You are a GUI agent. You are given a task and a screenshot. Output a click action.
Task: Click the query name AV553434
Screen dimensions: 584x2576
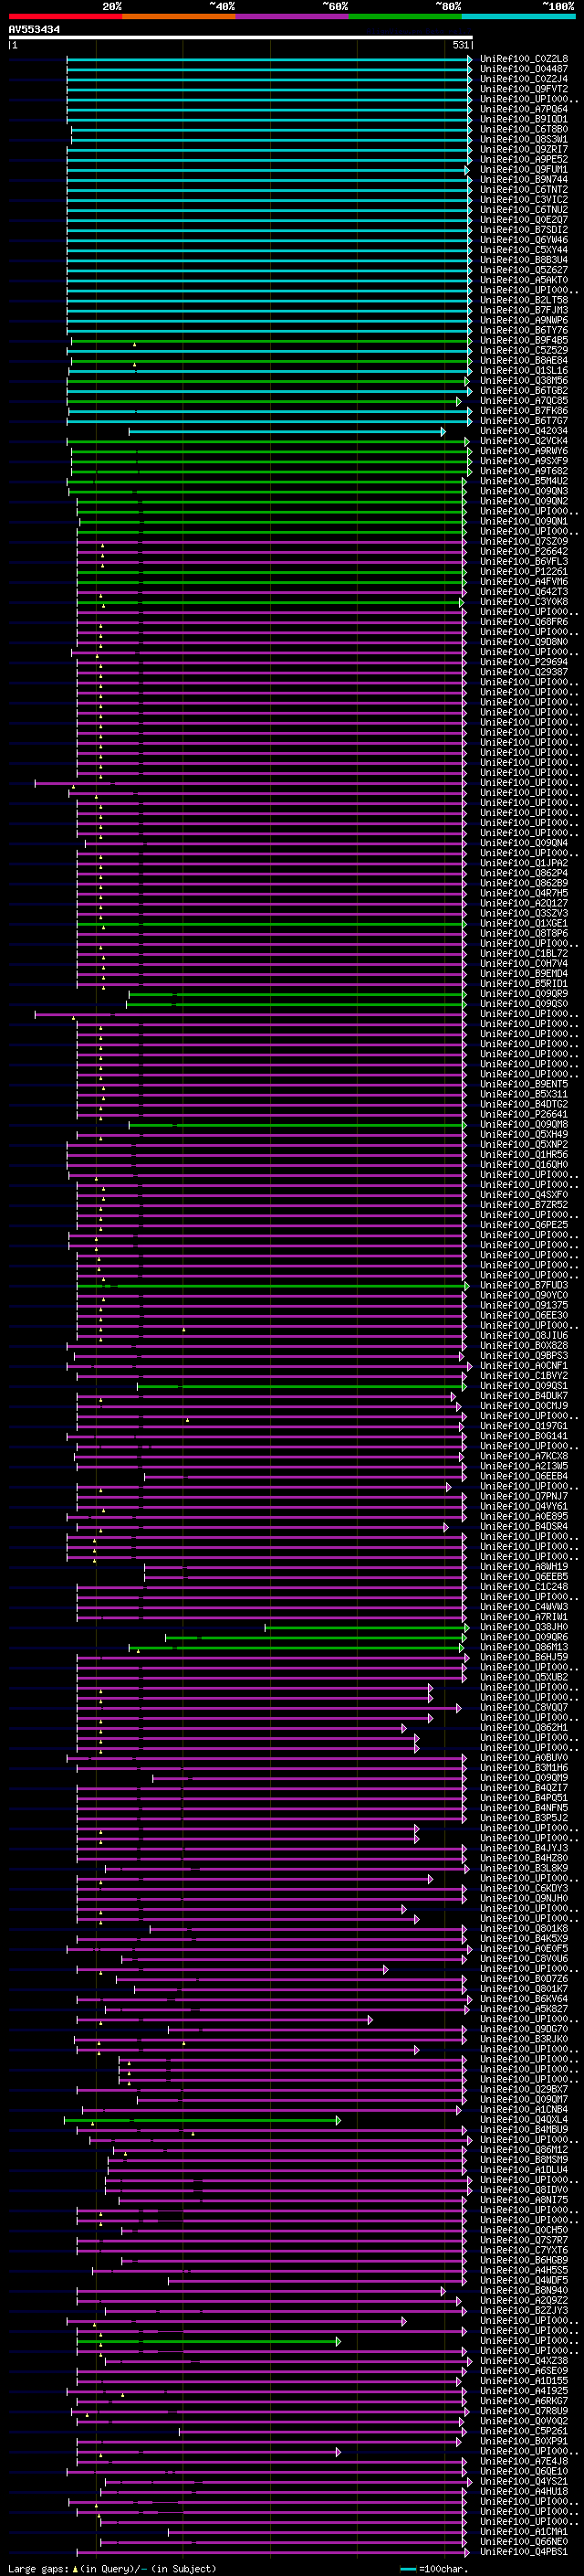(34, 30)
